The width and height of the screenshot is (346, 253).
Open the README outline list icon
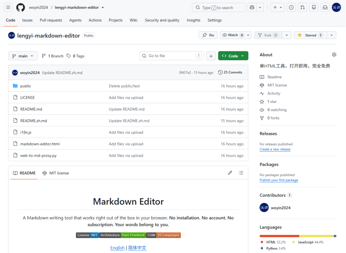point(241,173)
